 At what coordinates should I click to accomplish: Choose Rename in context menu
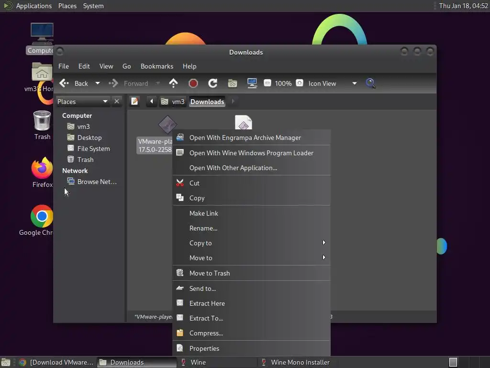tap(251, 228)
